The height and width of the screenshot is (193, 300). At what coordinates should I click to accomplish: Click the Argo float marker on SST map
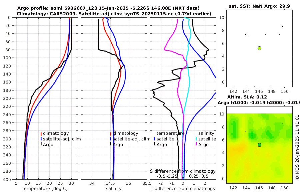coord(259,48)
